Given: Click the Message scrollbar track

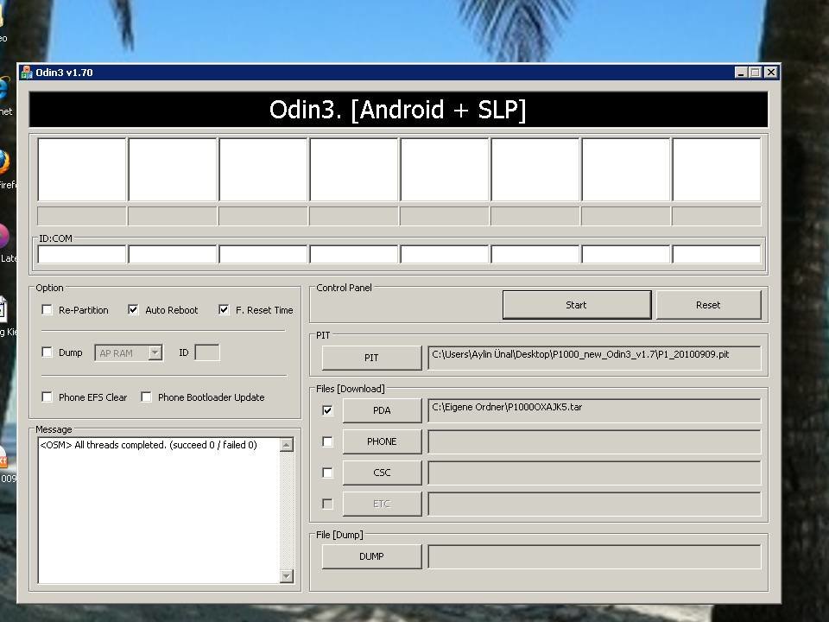Looking at the screenshot, I should (287, 511).
